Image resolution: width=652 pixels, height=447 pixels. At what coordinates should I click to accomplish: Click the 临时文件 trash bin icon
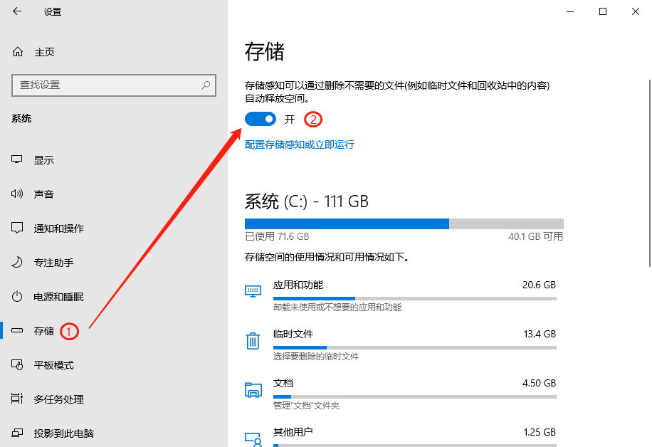point(253,340)
